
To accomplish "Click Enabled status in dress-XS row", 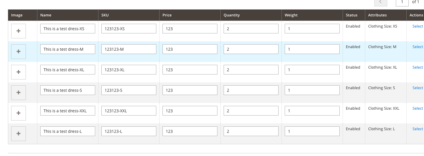I will click(353, 26).
